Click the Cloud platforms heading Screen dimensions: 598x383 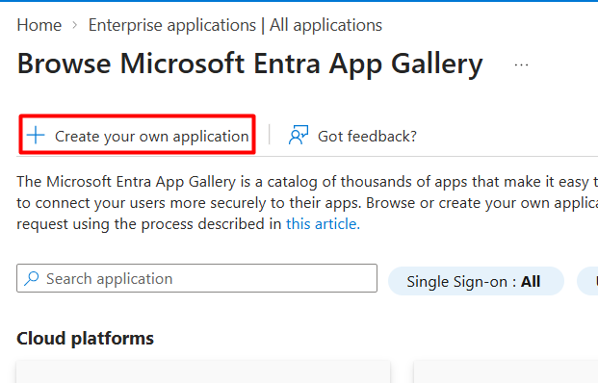[85, 339]
